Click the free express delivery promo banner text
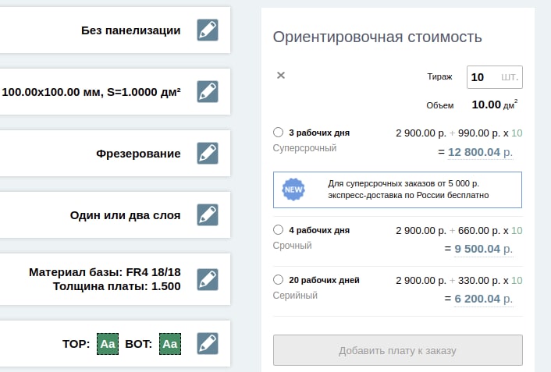Image resolution: width=551 pixels, height=372 pixels. pos(408,190)
